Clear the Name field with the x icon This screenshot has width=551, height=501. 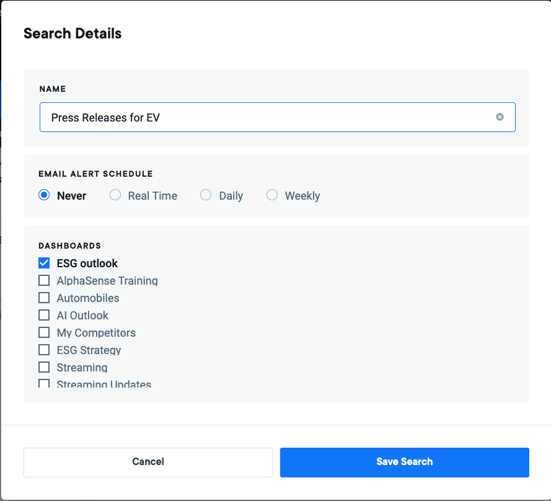coord(500,117)
